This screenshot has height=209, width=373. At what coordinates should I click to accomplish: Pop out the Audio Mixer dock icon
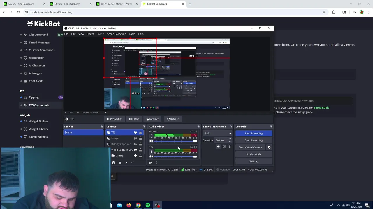point(198,127)
